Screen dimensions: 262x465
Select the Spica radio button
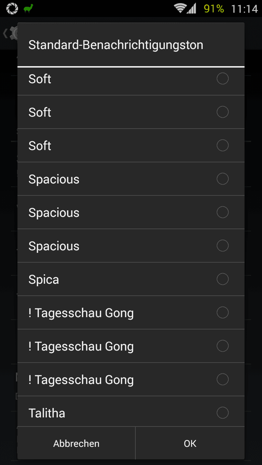tap(222, 279)
